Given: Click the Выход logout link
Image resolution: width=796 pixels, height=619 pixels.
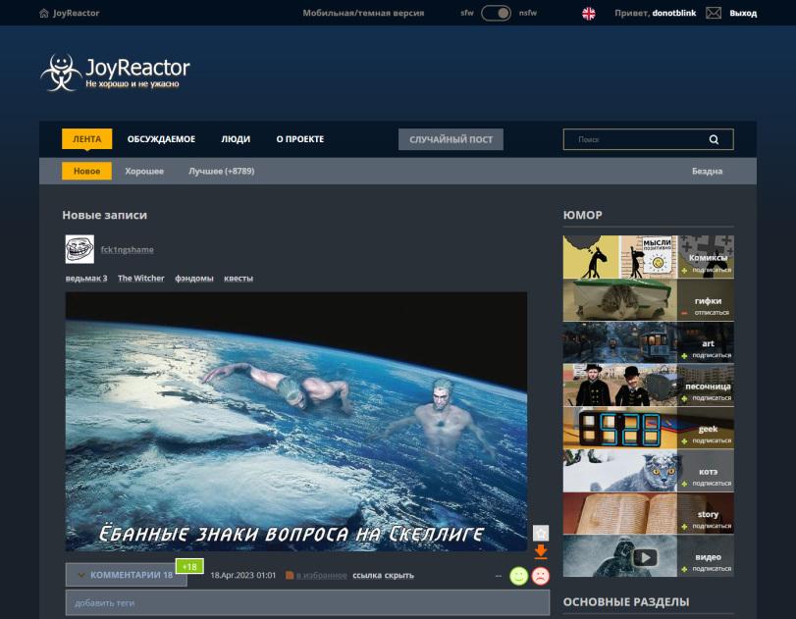Looking at the screenshot, I should pos(743,13).
